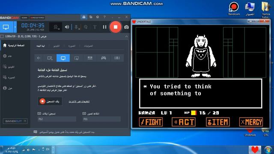Viewport: 274px width, 154px height.
Task: Choose MERCY in Undertale
Action: click(x=251, y=122)
